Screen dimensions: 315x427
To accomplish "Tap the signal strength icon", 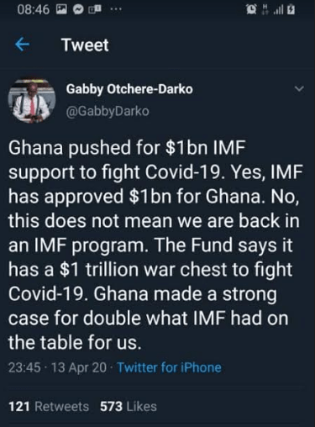I will click(x=278, y=11).
